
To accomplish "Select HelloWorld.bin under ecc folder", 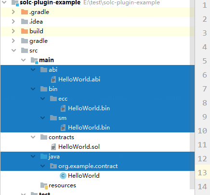I will tap(89, 108).
